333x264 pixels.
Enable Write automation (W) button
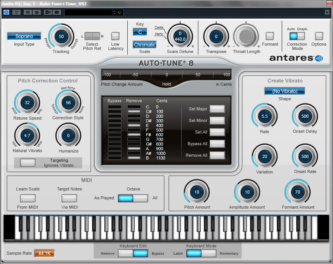pos(36,12)
